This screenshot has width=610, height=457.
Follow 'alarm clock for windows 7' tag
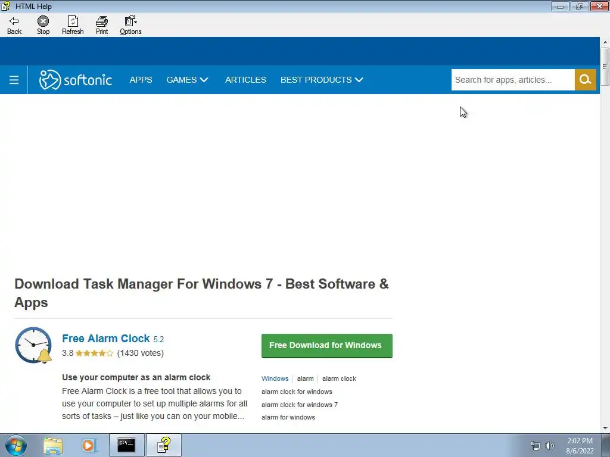coord(300,405)
